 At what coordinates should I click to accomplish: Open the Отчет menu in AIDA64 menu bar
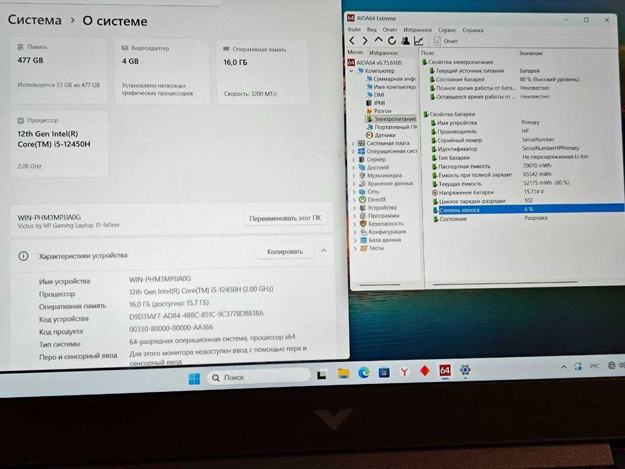coord(390,29)
